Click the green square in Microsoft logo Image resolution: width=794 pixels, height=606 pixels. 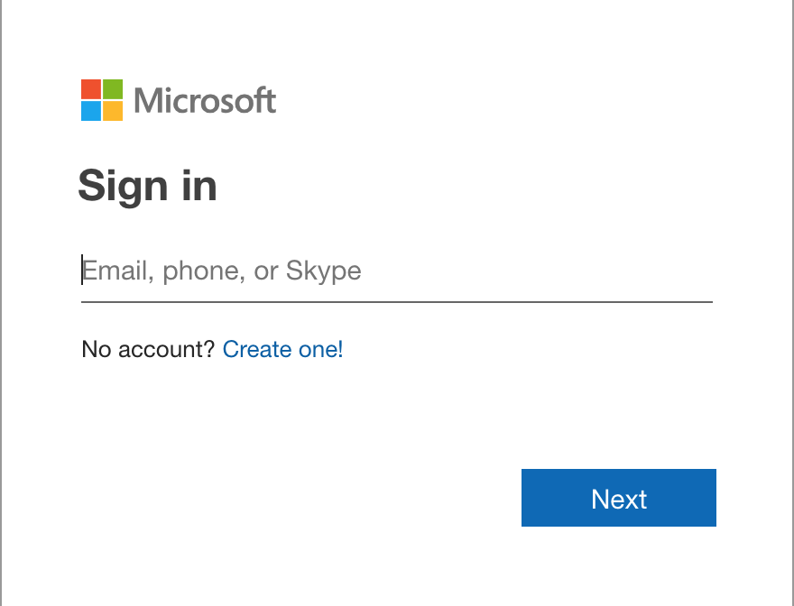click(x=112, y=88)
